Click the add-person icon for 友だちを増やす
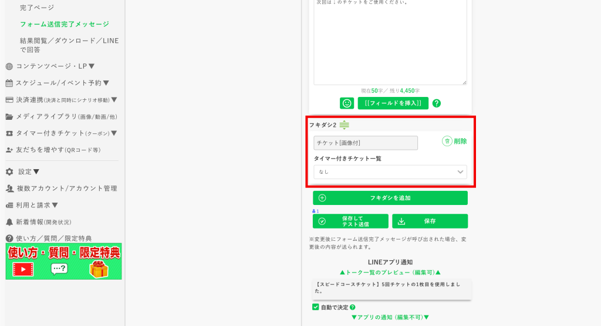601x326 pixels. pyautogui.click(x=9, y=150)
